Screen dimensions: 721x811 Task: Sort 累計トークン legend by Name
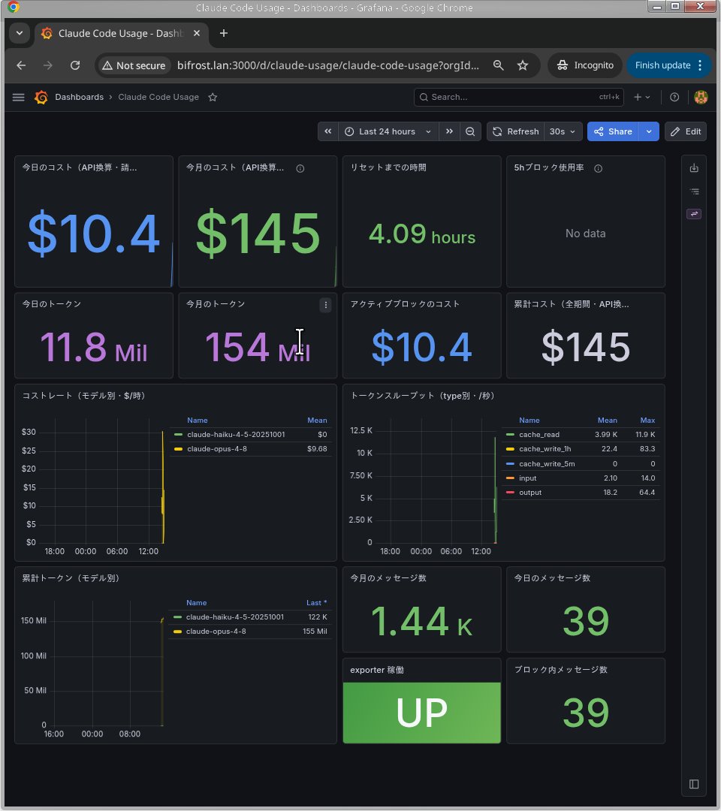(x=197, y=603)
